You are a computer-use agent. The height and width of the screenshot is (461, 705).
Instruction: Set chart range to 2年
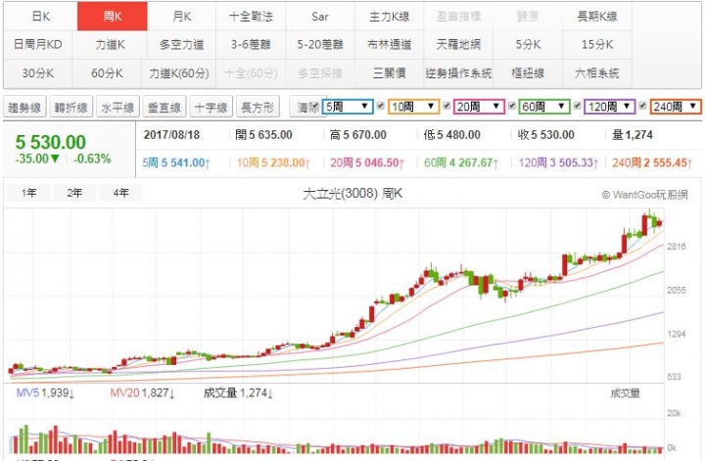click(74, 193)
